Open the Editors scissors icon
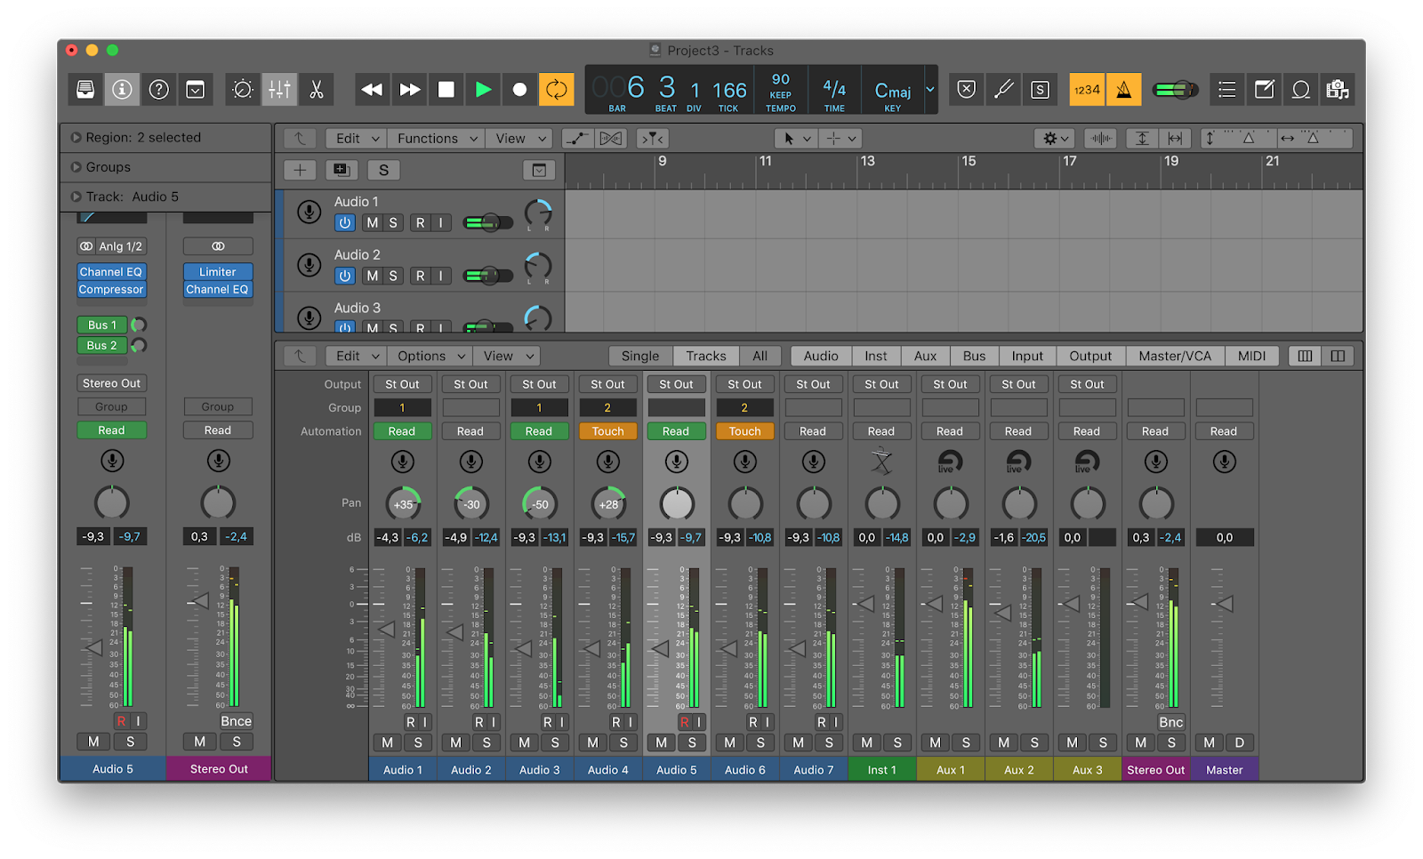Viewport: 1423px width, 859px height. [x=316, y=89]
